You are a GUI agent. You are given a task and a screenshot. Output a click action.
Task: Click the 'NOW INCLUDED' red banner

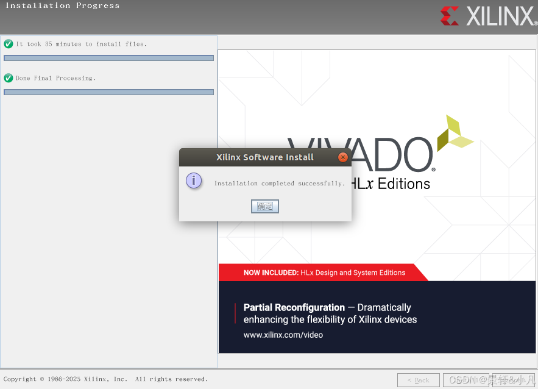click(323, 273)
